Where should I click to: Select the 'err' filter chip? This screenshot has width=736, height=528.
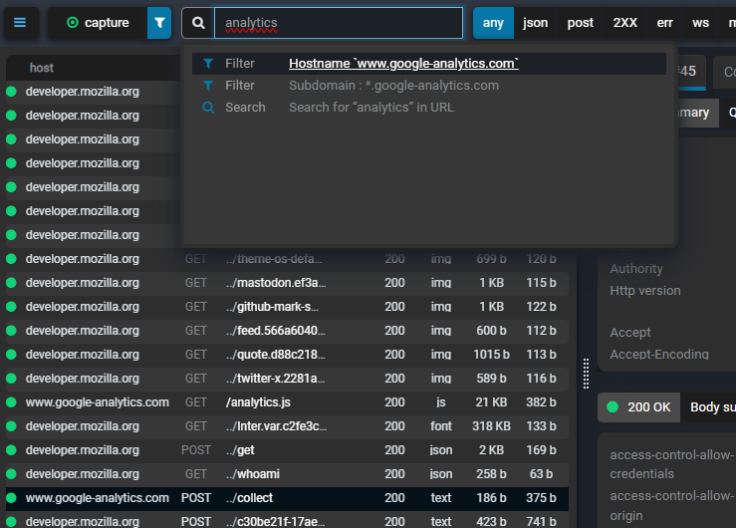point(664,23)
